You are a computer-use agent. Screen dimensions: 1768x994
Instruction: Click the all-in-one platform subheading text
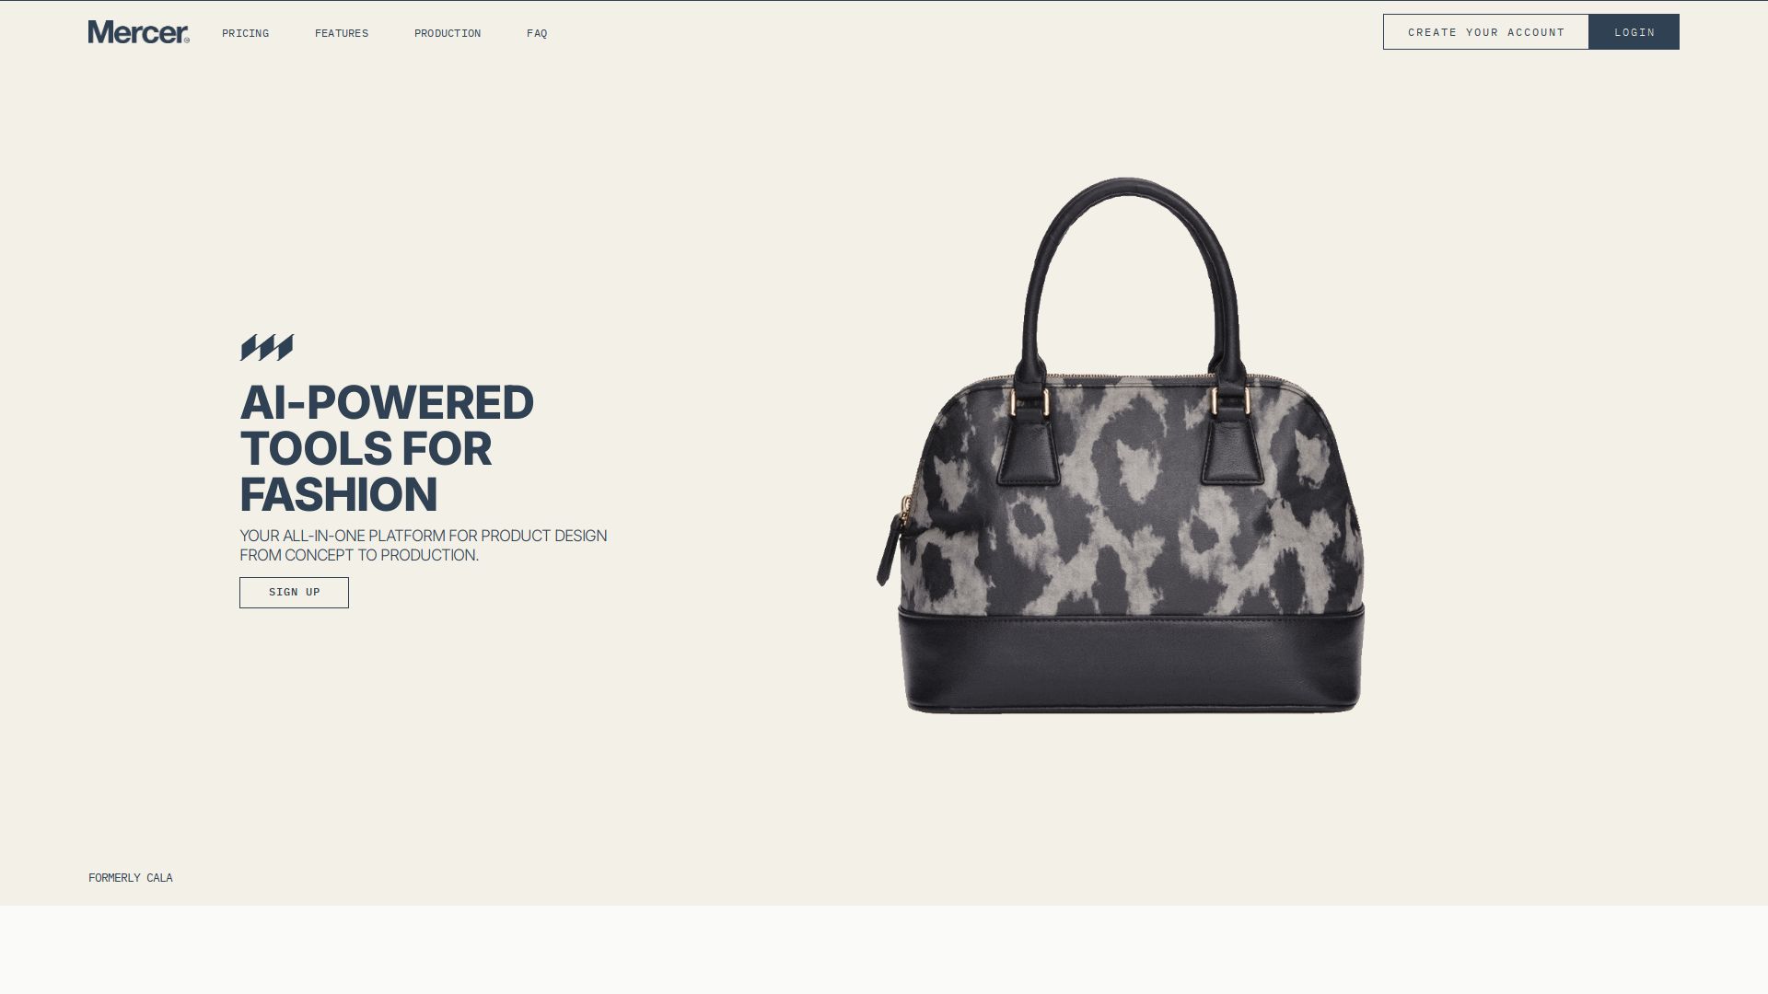(424, 545)
